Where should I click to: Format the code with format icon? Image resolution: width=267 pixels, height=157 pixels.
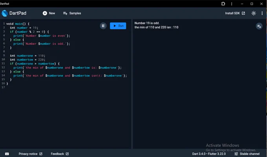pos(103,26)
